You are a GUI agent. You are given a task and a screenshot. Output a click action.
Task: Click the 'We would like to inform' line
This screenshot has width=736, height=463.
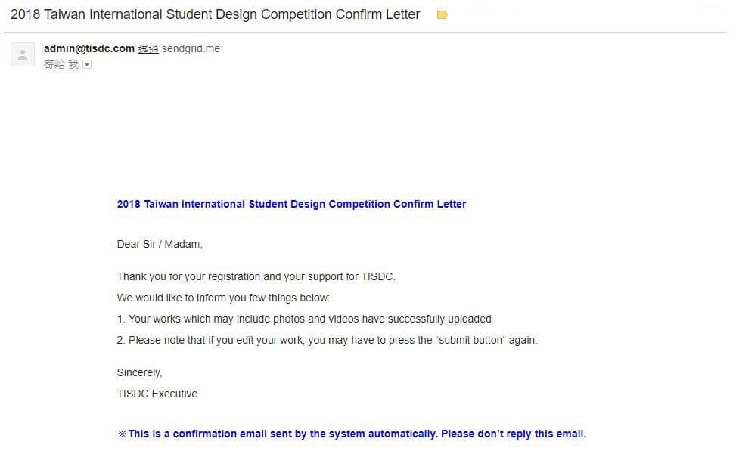(x=223, y=298)
